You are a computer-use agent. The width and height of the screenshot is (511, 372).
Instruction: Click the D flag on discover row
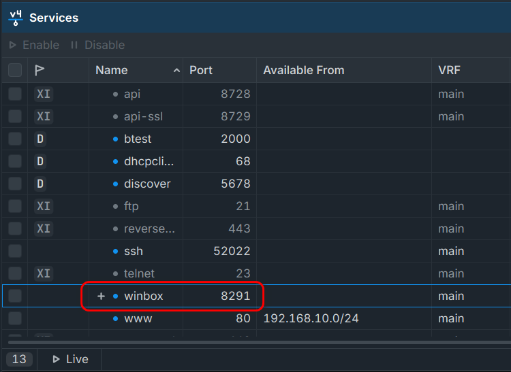40,184
